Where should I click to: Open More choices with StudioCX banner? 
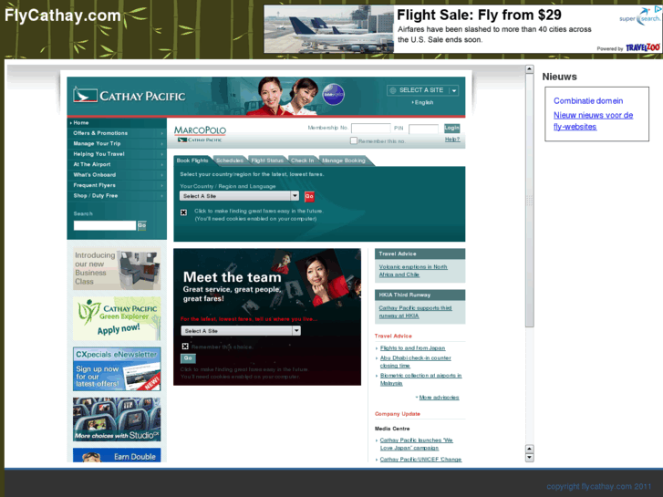click(117, 419)
